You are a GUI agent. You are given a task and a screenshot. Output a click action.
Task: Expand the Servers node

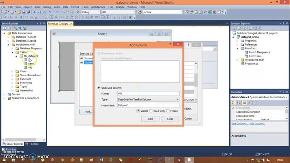(x=5, y=94)
